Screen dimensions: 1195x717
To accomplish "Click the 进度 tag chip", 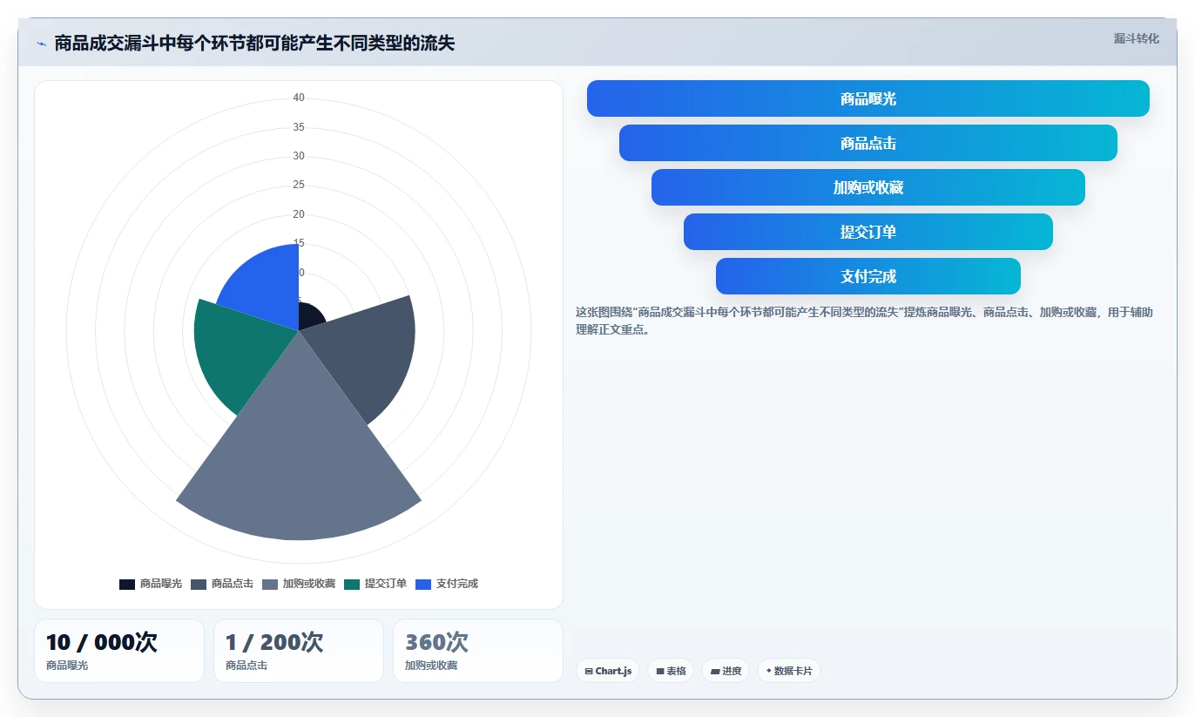I will click(726, 671).
